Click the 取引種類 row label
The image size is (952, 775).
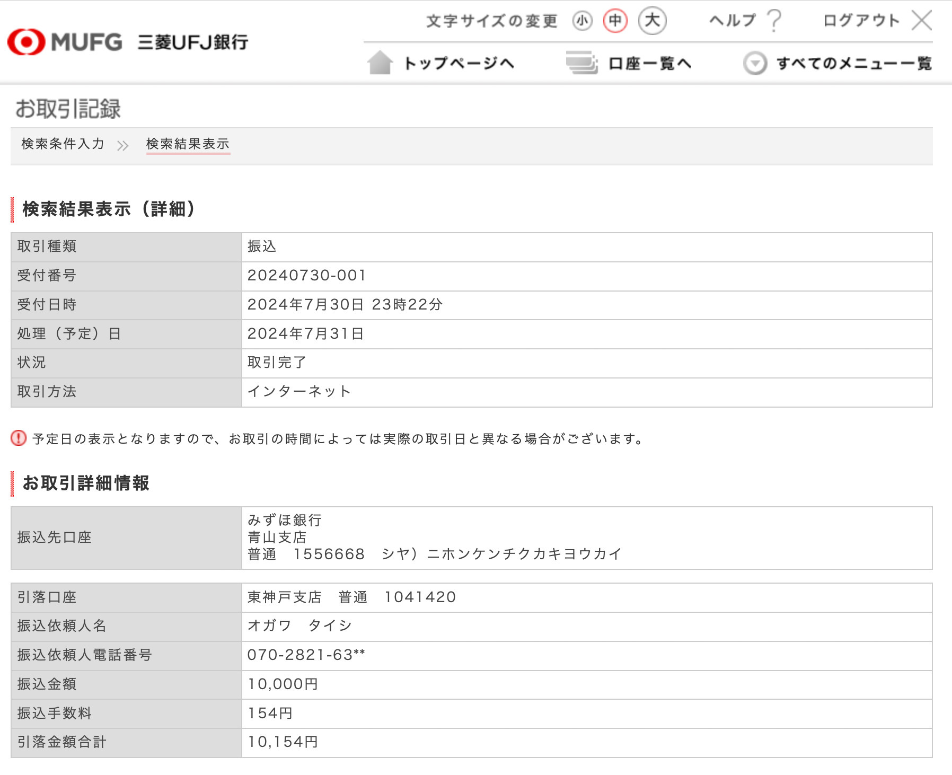(47, 246)
